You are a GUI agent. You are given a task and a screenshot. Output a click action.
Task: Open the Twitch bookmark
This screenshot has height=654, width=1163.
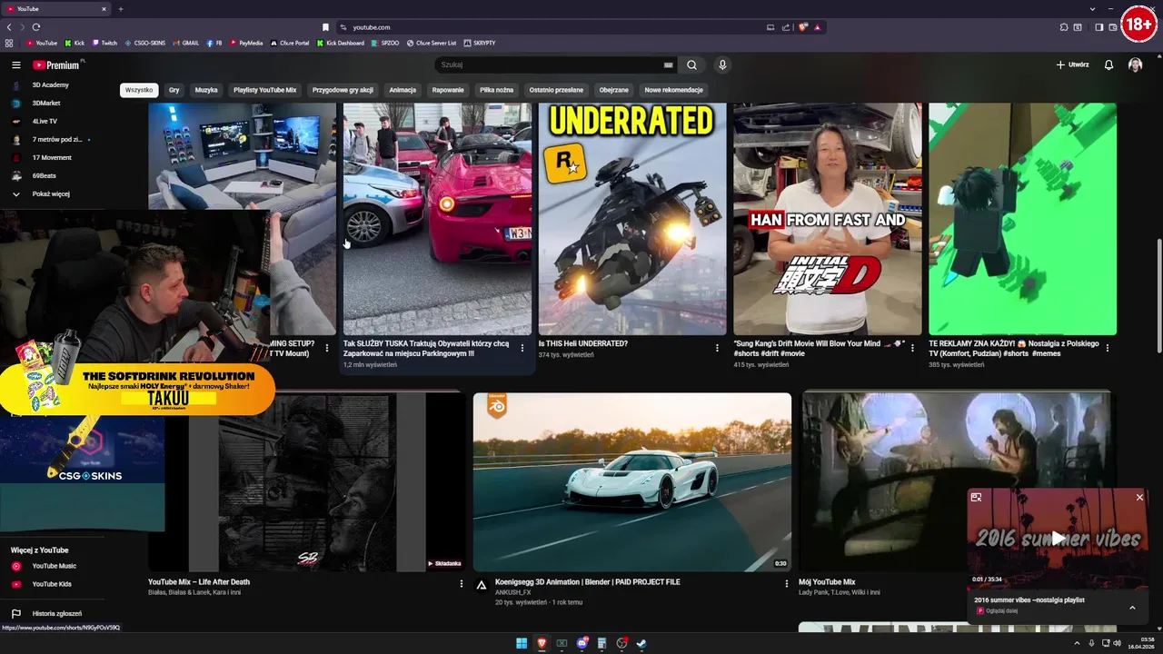pyautogui.click(x=104, y=43)
